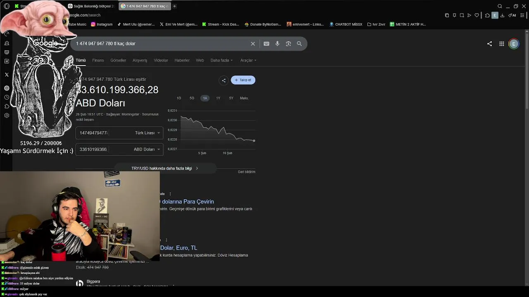529x297 pixels.
Task: Click the Takip et follow button
Action: [x=243, y=80]
